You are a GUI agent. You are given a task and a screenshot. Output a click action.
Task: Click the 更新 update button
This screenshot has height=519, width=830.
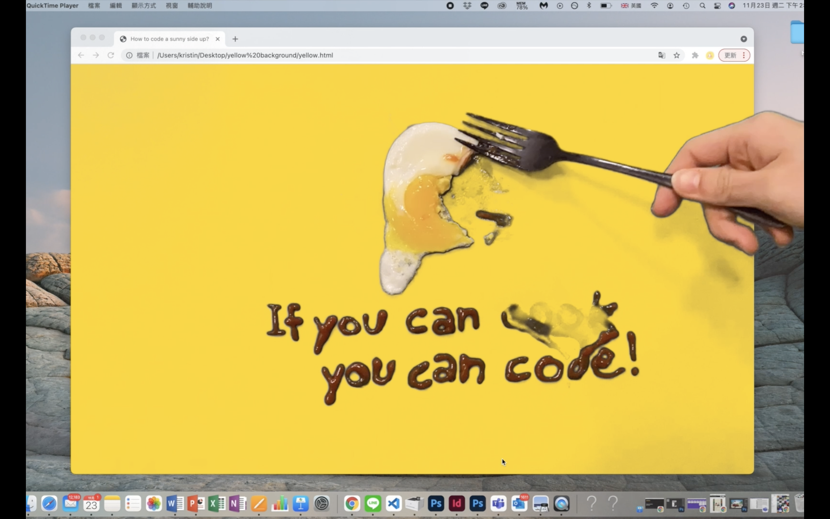730,55
